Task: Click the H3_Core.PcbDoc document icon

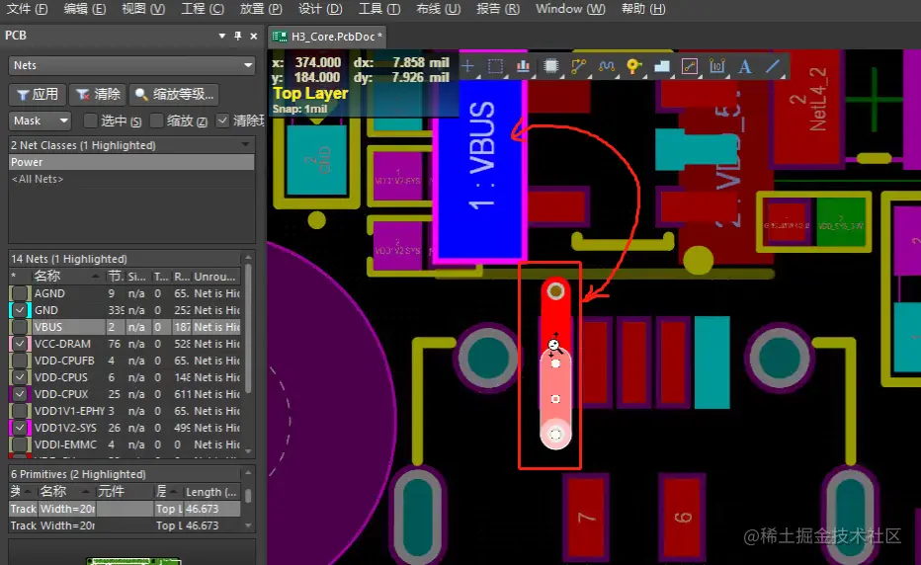Action: [x=280, y=37]
